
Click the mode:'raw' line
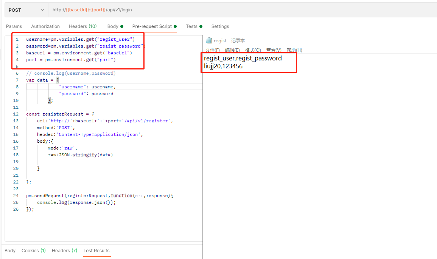click(x=63, y=148)
